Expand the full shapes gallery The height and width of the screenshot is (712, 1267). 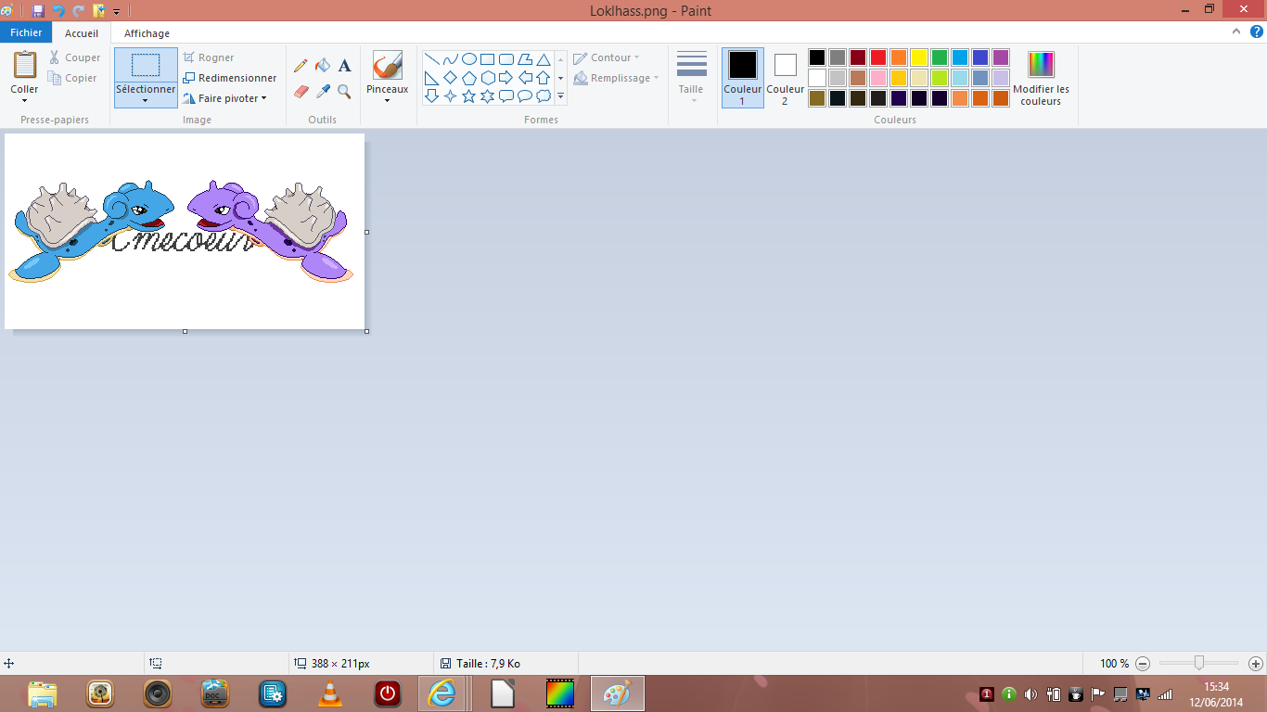561,95
